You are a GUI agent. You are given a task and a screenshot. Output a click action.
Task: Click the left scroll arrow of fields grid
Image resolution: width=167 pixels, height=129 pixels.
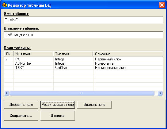7,93
